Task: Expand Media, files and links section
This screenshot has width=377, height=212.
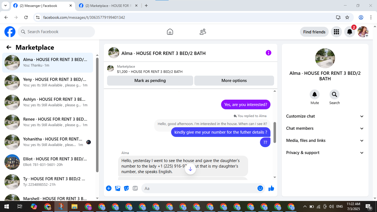Action: (325, 141)
